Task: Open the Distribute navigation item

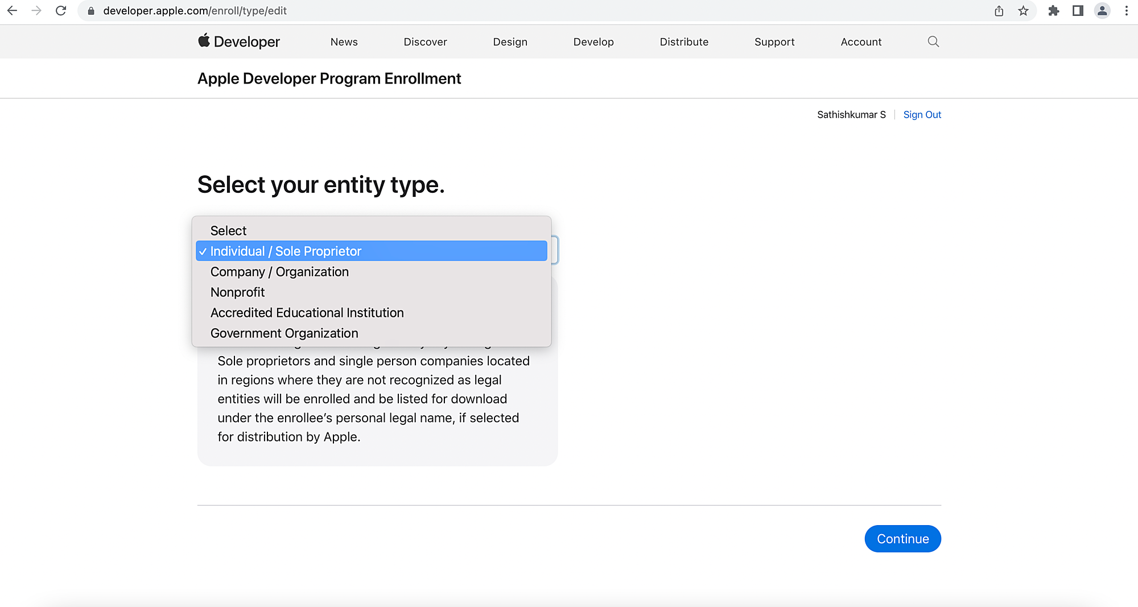Action: coord(684,42)
